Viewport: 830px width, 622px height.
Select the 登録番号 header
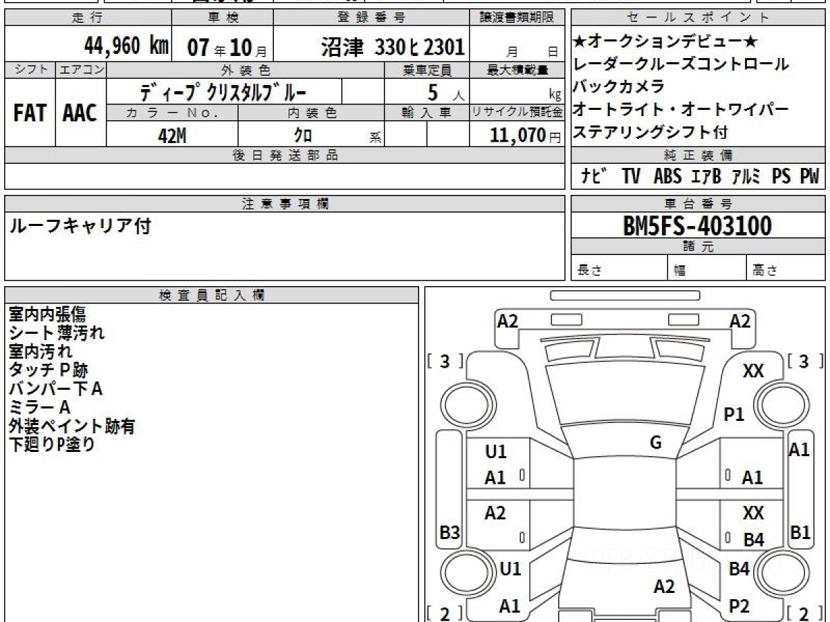tap(372, 18)
